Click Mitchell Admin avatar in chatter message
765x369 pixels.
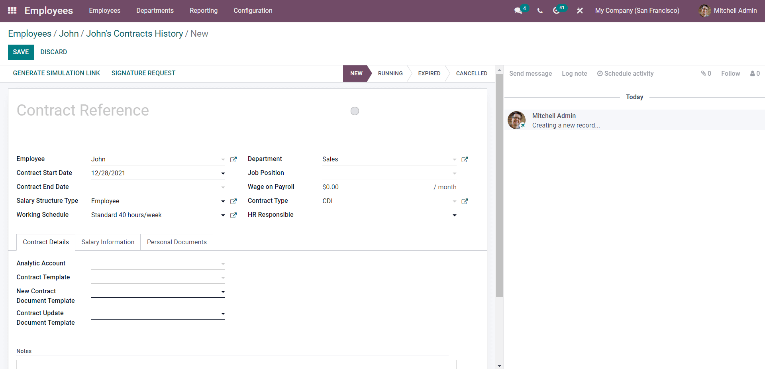tap(516, 120)
